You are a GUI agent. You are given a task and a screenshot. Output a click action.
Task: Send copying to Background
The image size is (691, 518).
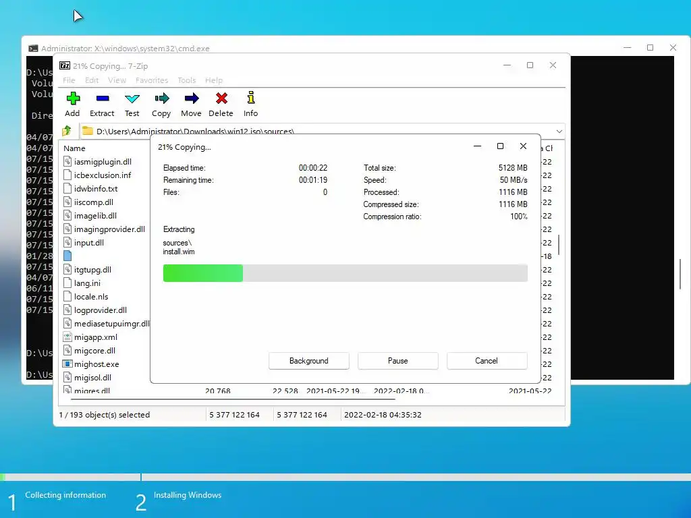tap(309, 361)
